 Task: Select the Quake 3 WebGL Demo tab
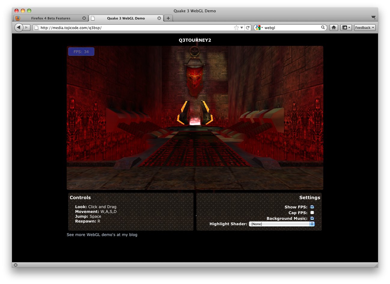click(x=126, y=18)
